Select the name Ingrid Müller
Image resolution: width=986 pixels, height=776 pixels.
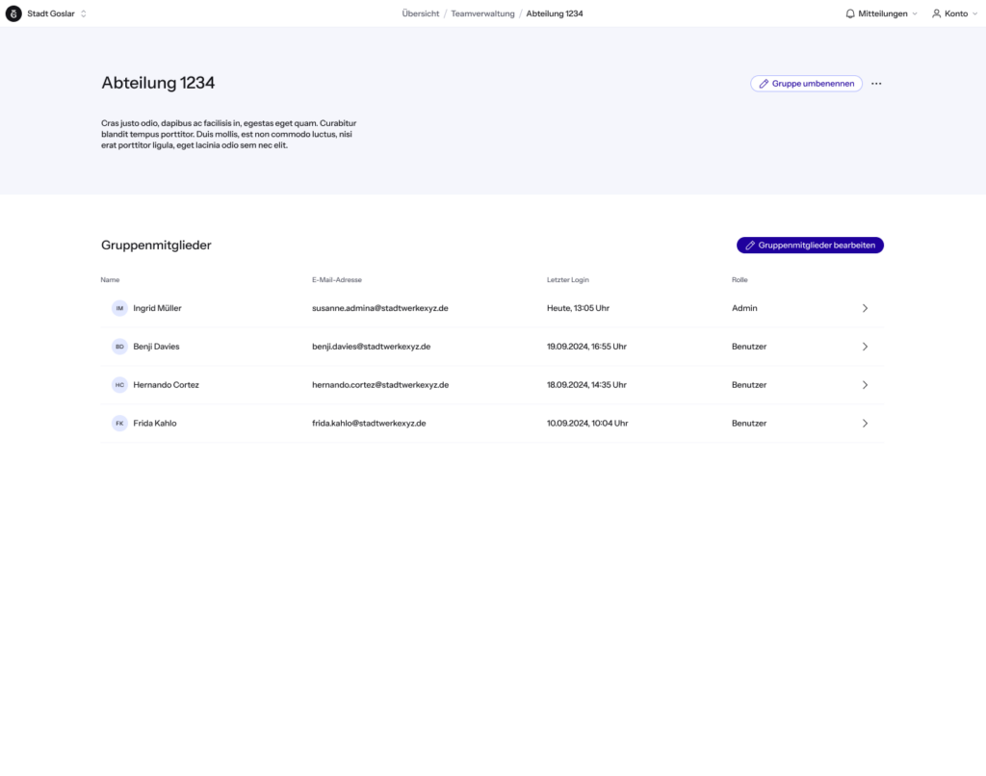click(x=157, y=308)
